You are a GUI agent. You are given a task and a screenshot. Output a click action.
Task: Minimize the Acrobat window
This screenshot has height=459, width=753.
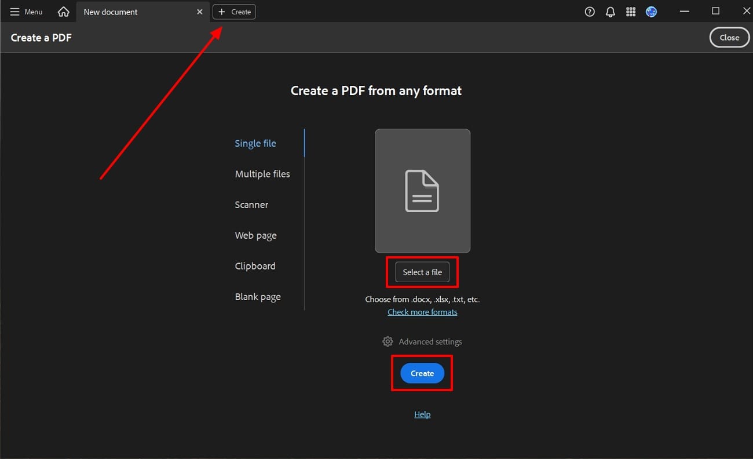point(685,12)
